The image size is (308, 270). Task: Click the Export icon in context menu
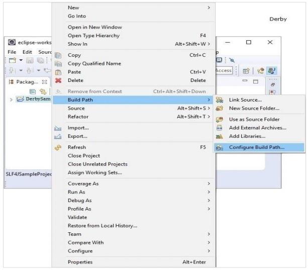(58, 136)
